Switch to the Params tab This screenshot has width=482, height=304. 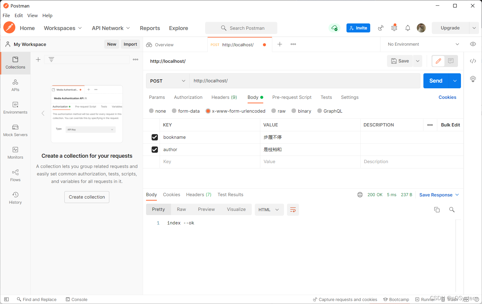(157, 97)
